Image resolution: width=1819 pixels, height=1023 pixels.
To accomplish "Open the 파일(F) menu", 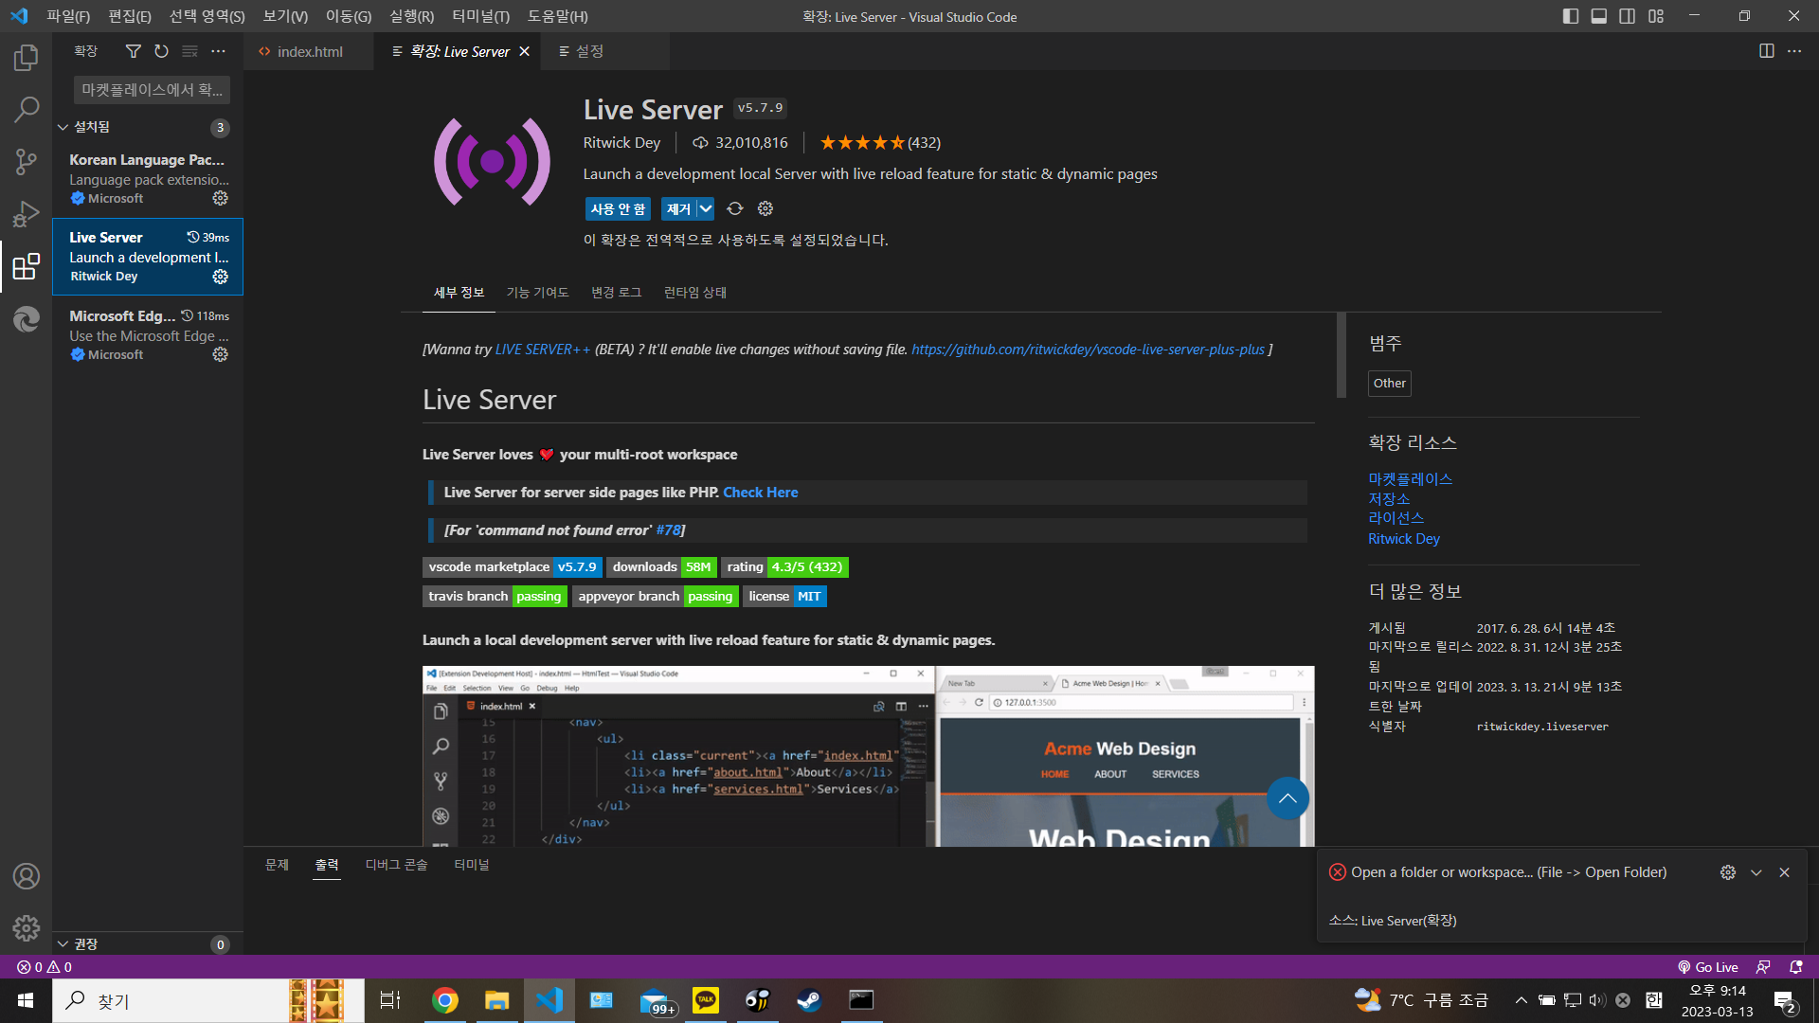I will (x=68, y=16).
